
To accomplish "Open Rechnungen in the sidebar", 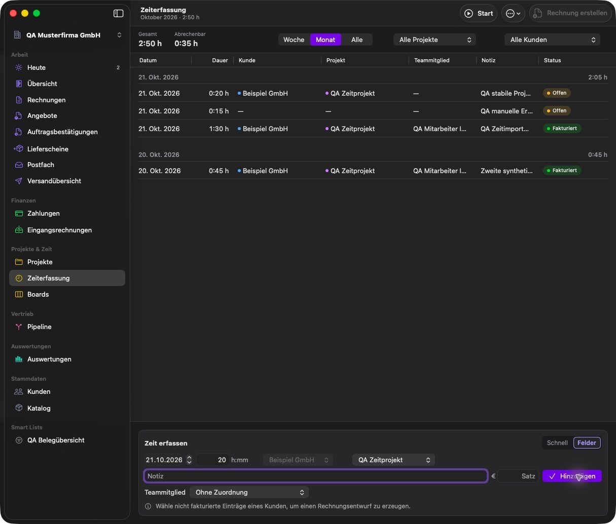I will point(67,100).
